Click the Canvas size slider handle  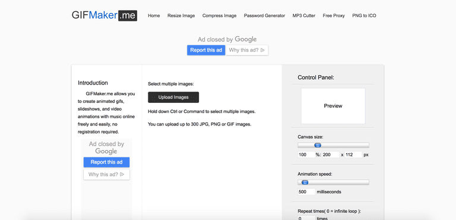318,145
